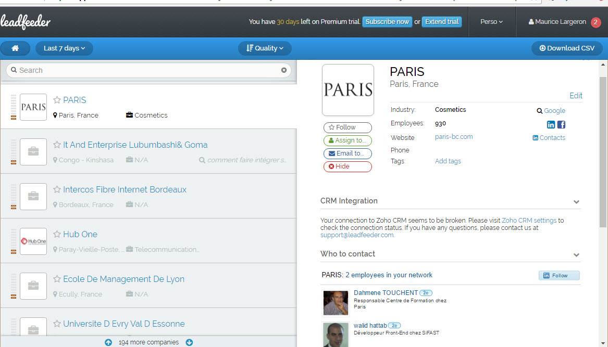Search PARIS on Google
Screen dimensions: 608x347
tap(551, 111)
